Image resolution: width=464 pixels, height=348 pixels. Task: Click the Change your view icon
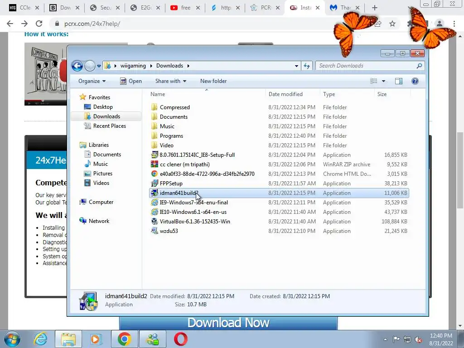[374, 81]
